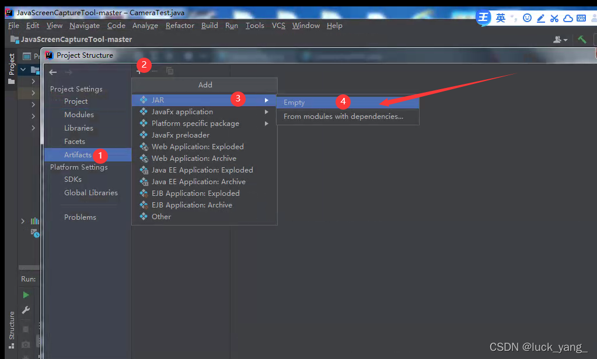Open the Analyze menu
597x359 pixels.
click(x=145, y=26)
